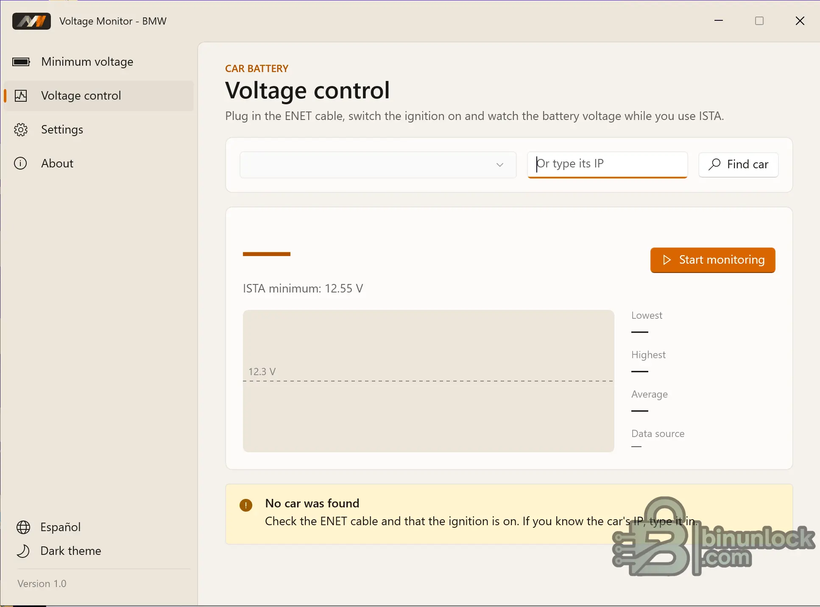Open the About page

[x=98, y=163]
